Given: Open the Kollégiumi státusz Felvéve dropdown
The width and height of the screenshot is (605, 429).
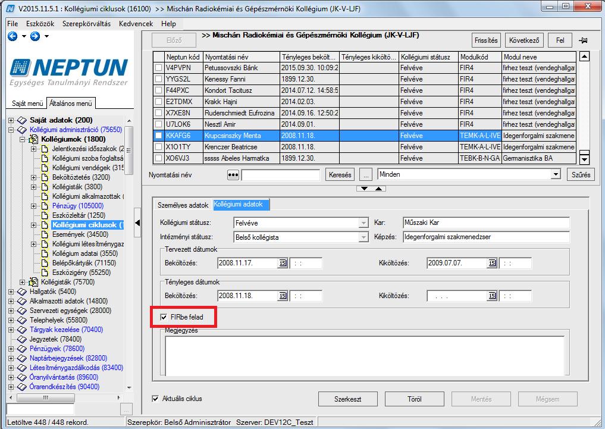Looking at the screenshot, I should [x=363, y=223].
